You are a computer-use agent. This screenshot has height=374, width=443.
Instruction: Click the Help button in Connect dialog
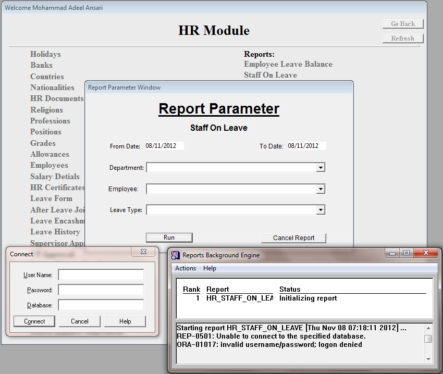(x=125, y=321)
